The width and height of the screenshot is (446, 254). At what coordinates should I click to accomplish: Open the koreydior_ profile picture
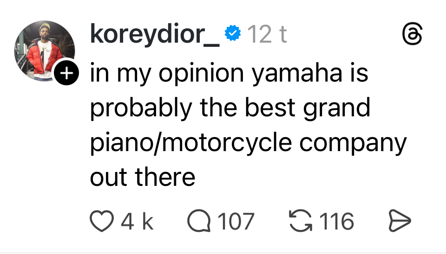pyautogui.click(x=44, y=51)
